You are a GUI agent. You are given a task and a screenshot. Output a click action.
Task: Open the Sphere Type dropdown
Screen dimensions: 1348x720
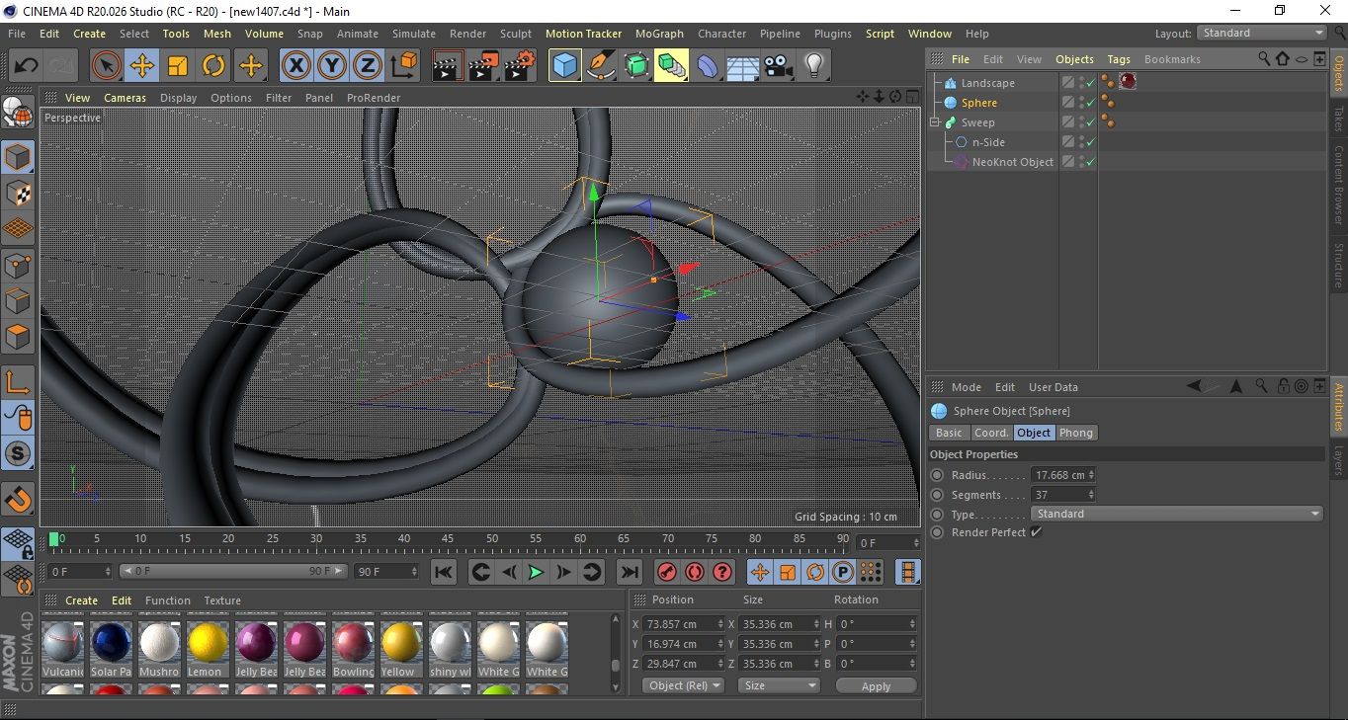[1176, 514]
